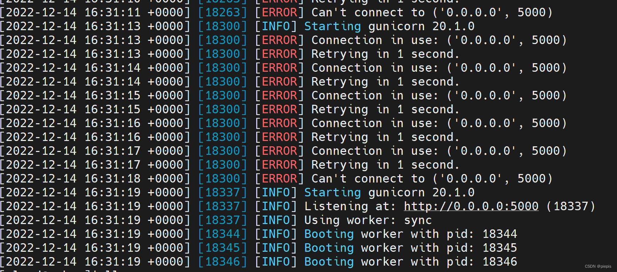The image size is (617, 272).
Task: Click 'Starting gunicorn 20.1.0' at 16:31:19
Action: [390, 192]
